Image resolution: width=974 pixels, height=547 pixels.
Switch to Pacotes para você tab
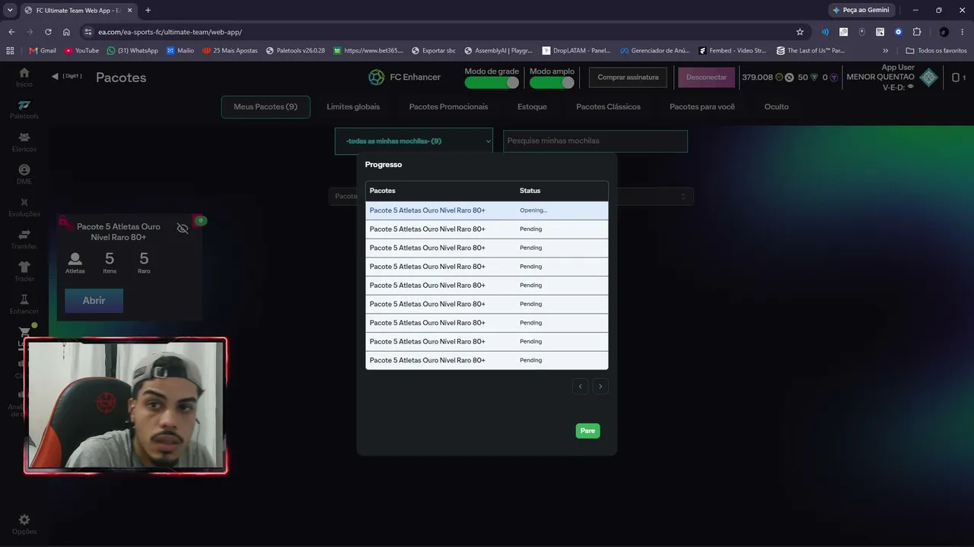(x=702, y=107)
